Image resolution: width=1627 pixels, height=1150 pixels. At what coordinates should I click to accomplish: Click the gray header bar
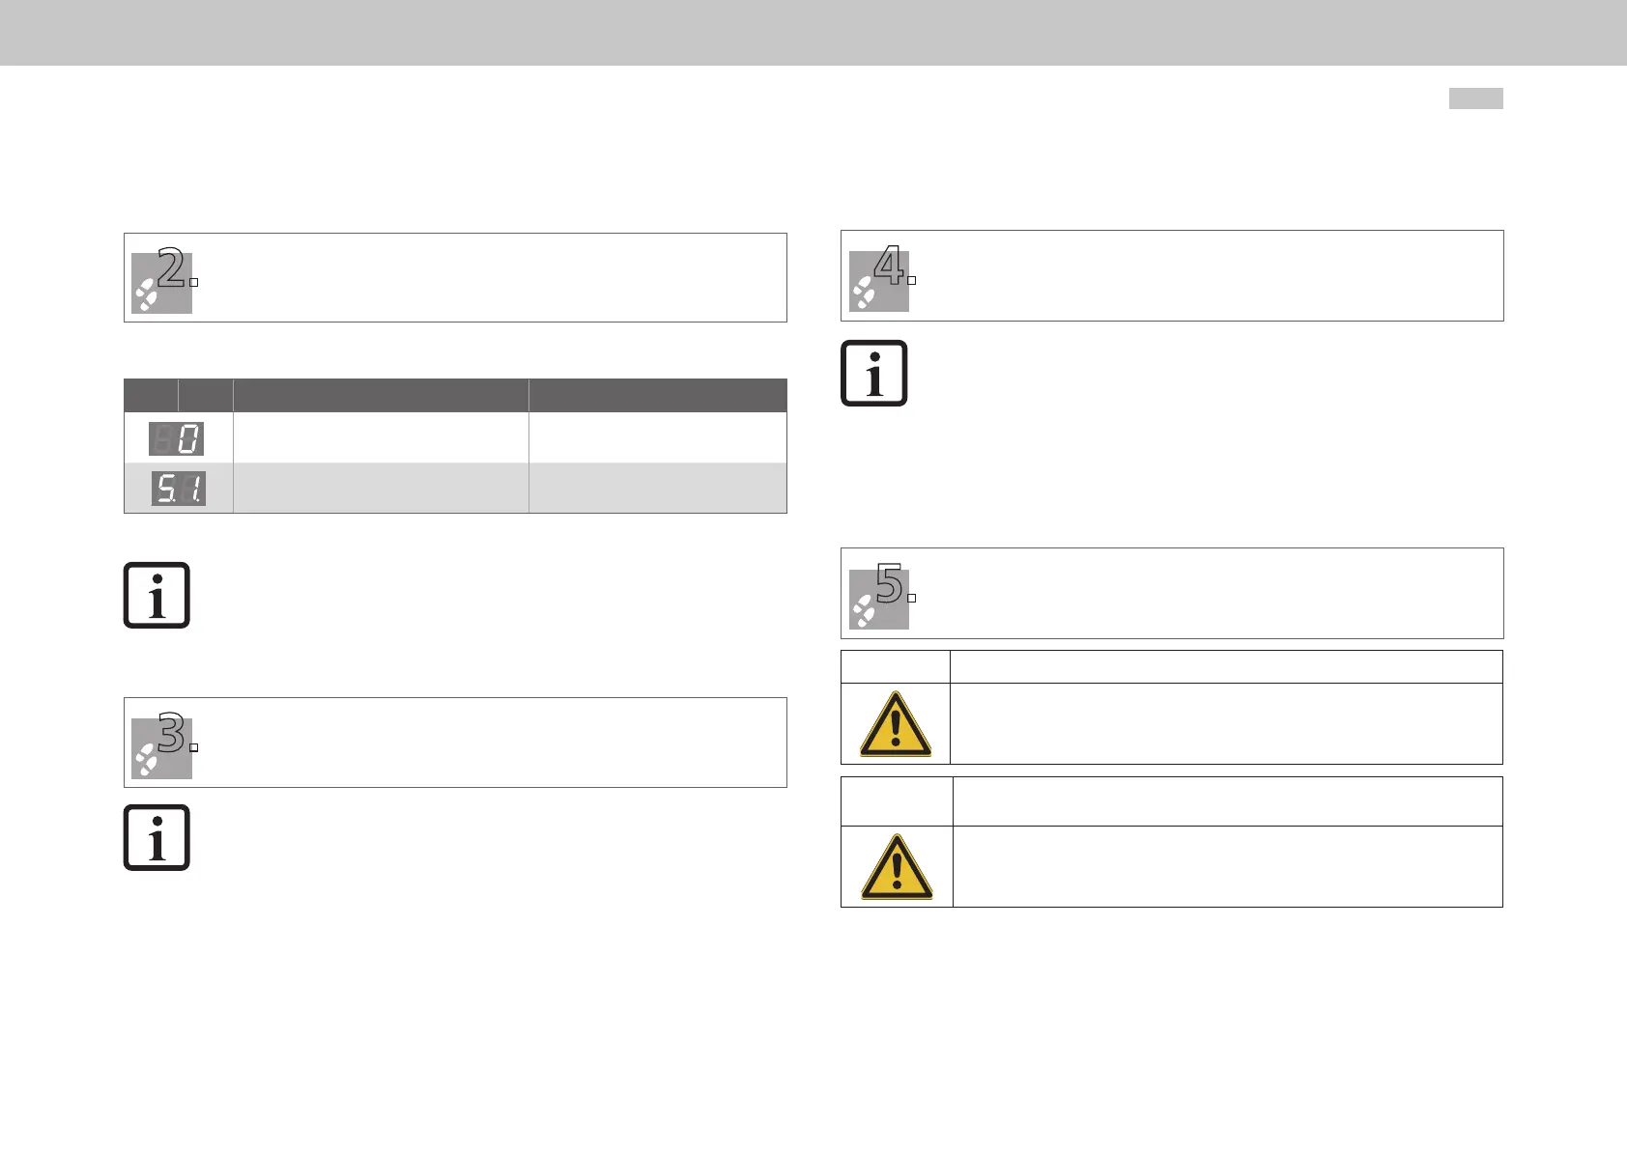pyautogui.click(x=813, y=33)
